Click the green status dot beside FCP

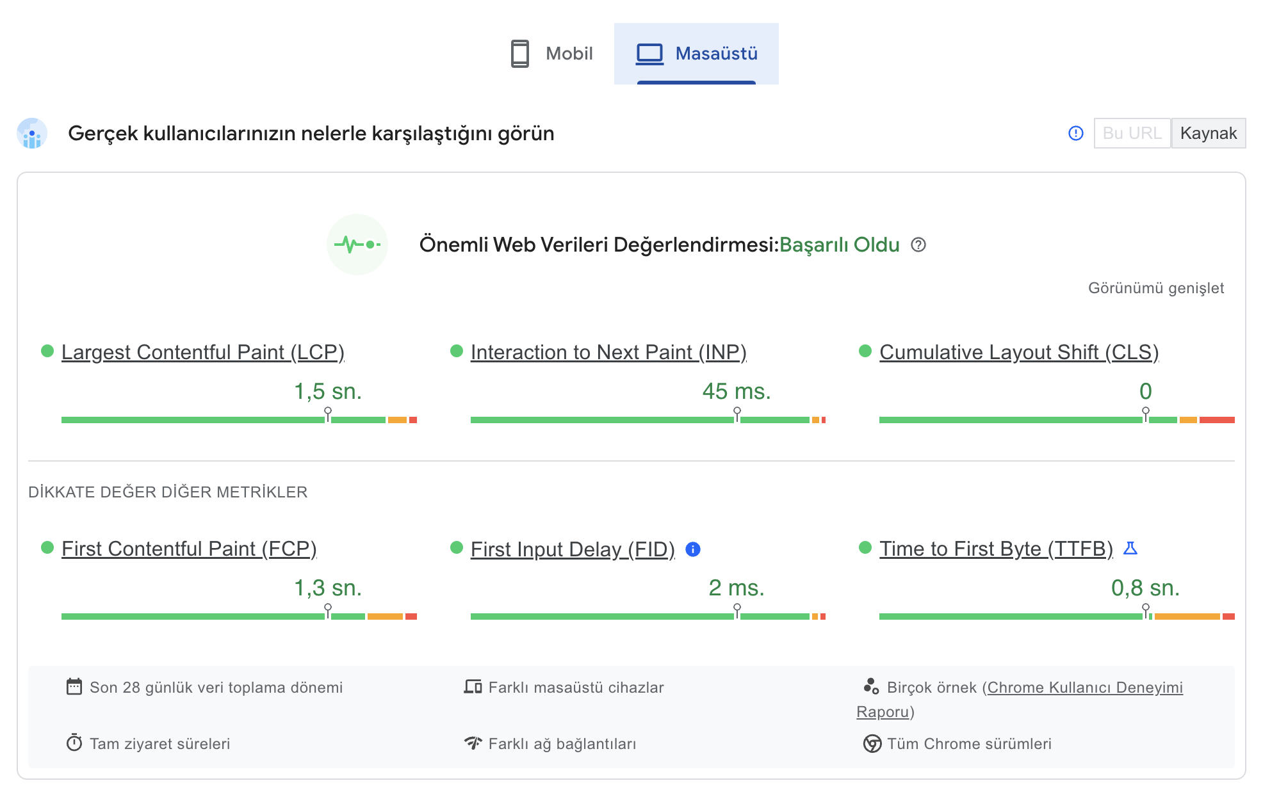point(47,547)
